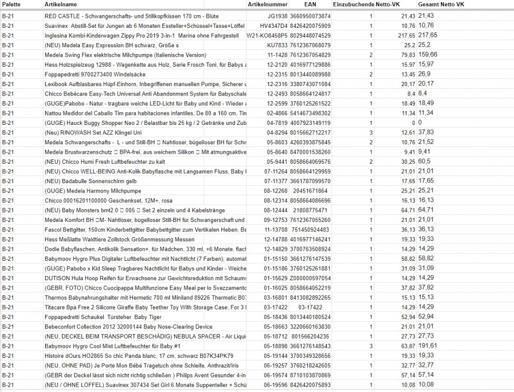Select the "(GUGE)Pabobo - Natur" LED-Licht cell
Viewport: 514px width, 392px height.
(146, 103)
